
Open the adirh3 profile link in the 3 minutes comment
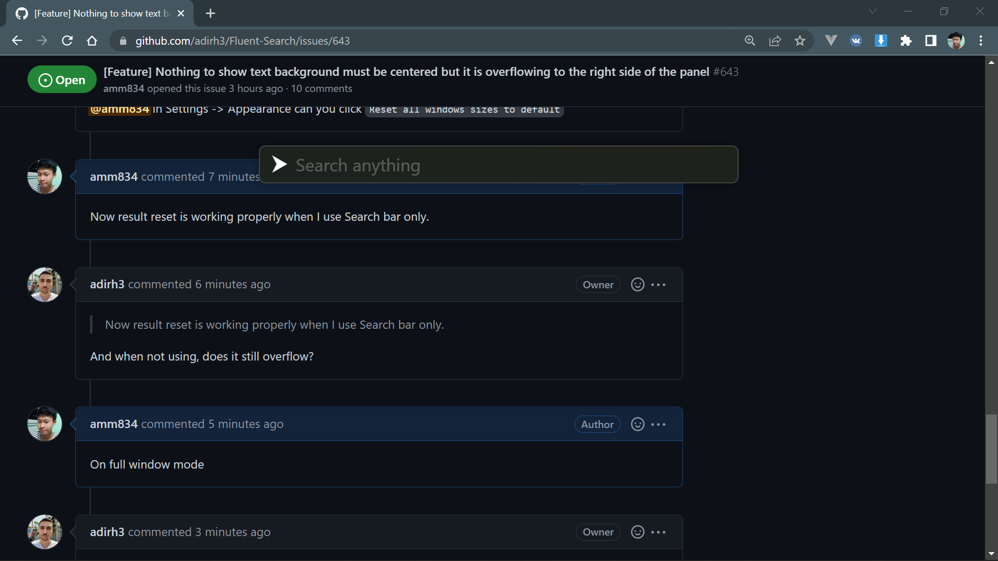coord(107,532)
